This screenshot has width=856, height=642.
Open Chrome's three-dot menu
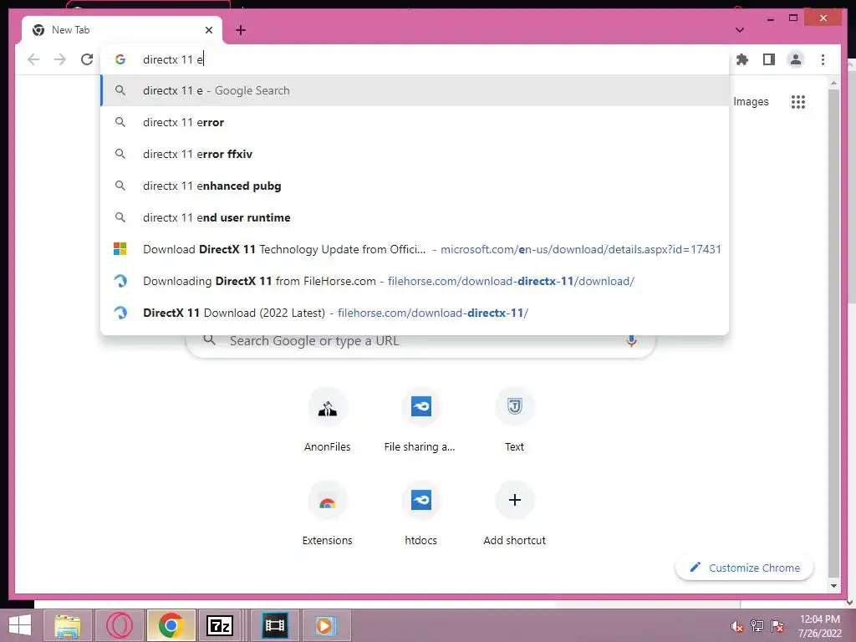point(823,59)
